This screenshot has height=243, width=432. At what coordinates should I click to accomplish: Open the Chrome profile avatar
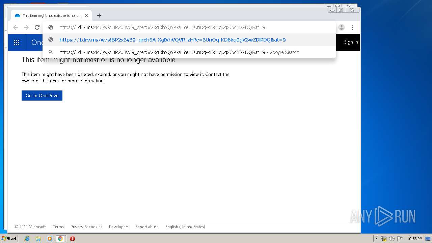(342, 27)
